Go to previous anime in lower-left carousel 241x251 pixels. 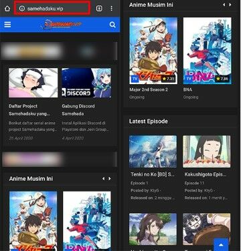coord(103,179)
